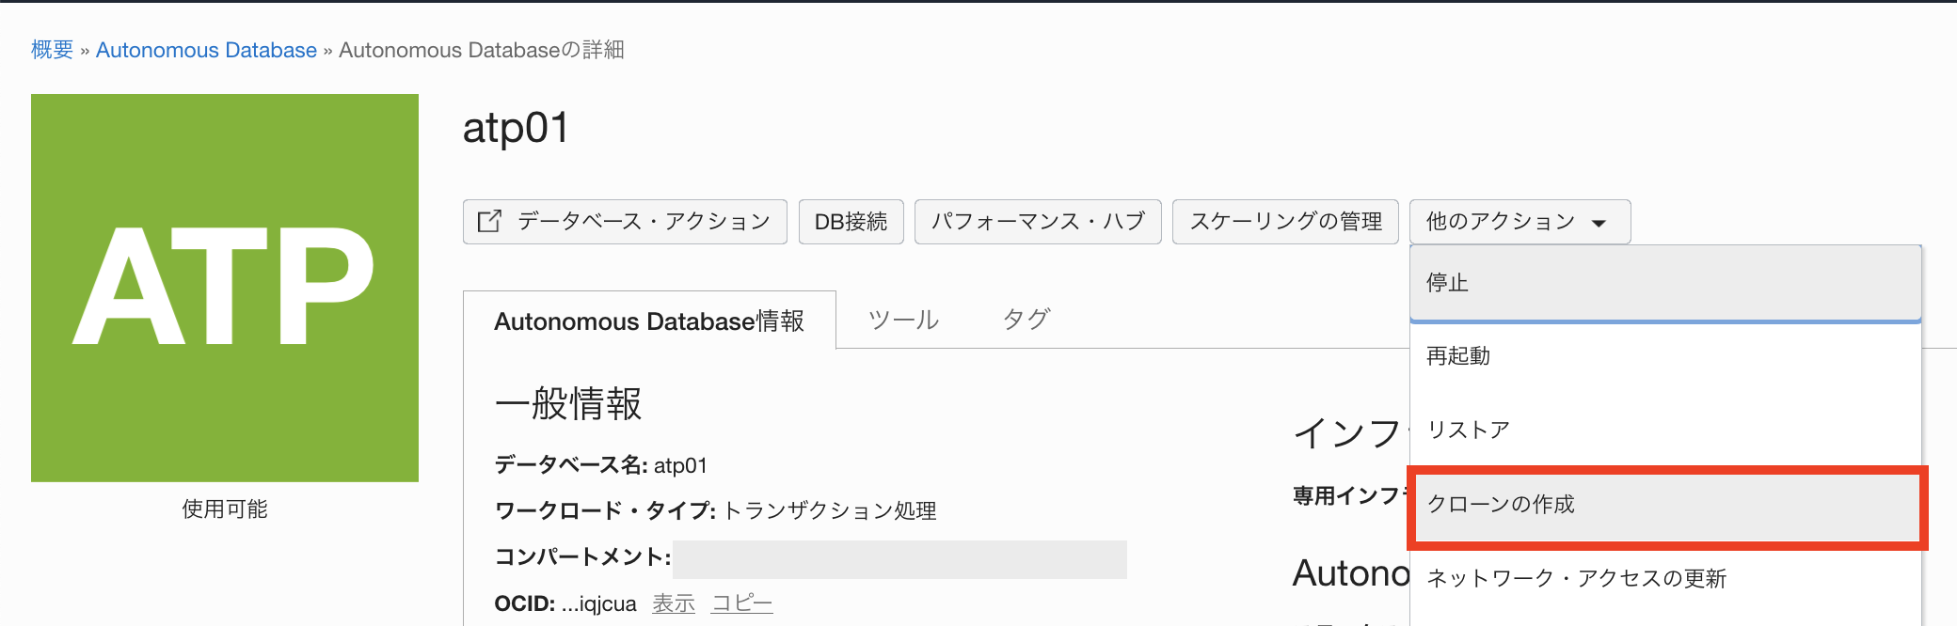Copy the OCID using コピー link

click(x=741, y=603)
